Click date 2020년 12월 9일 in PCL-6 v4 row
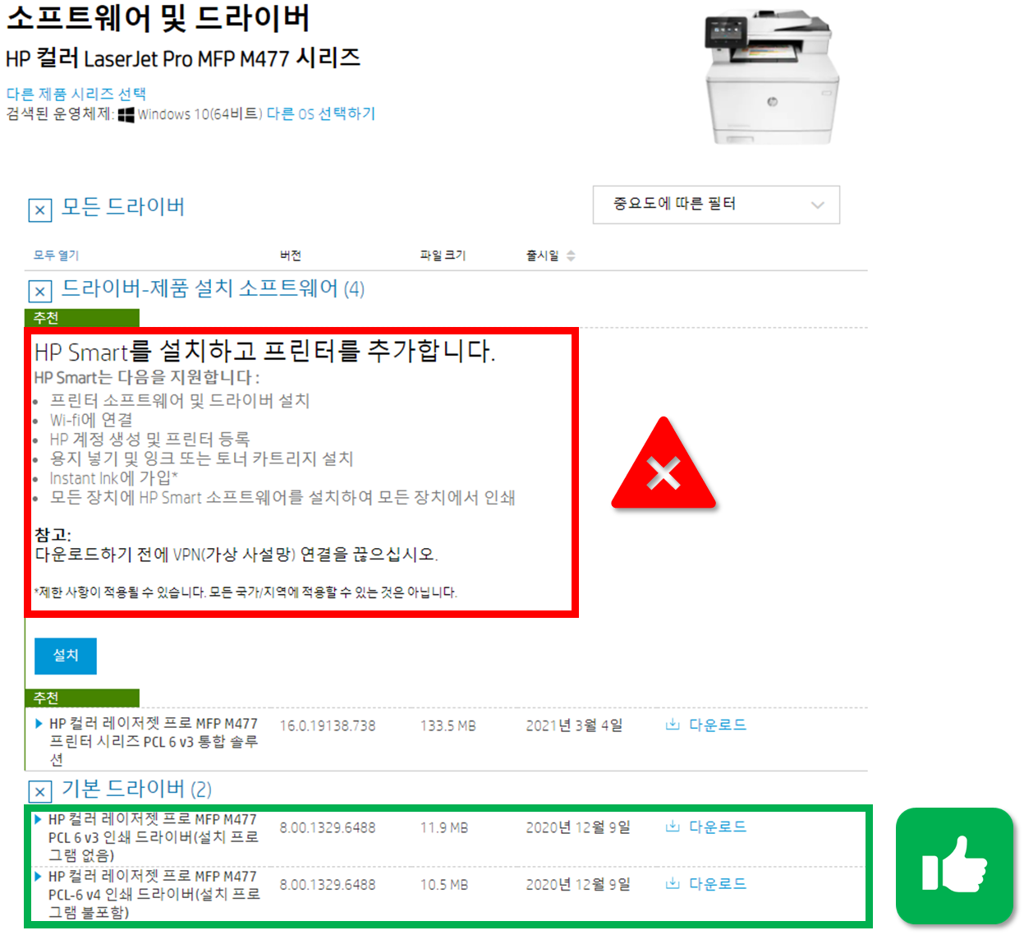Viewport: 1024px width, 935px height. pos(578,885)
